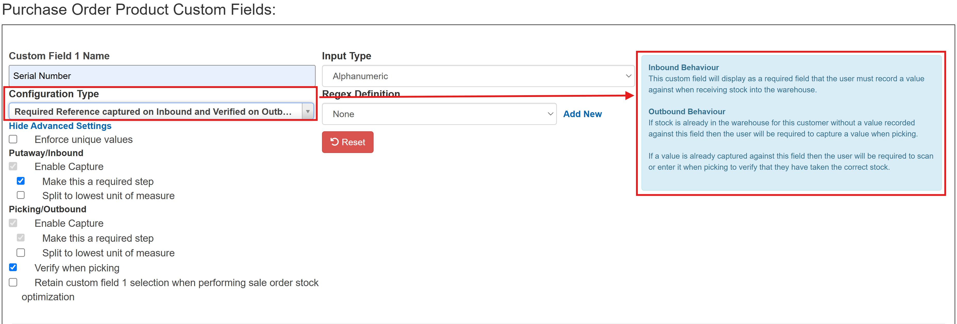Click the Configuration Type dropdown arrow icon
957x324 pixels.
click(308, 111)
